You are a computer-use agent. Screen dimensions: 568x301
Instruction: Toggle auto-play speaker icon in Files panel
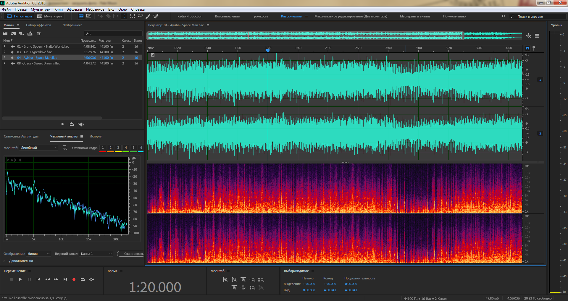pyautogui.click(x=81, y=124)
